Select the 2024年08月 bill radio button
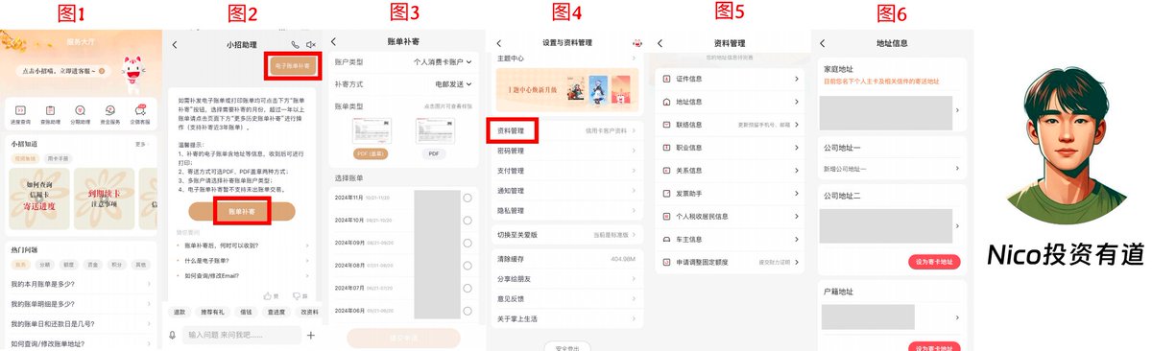The image size is (1152, 351). point(468,265)
